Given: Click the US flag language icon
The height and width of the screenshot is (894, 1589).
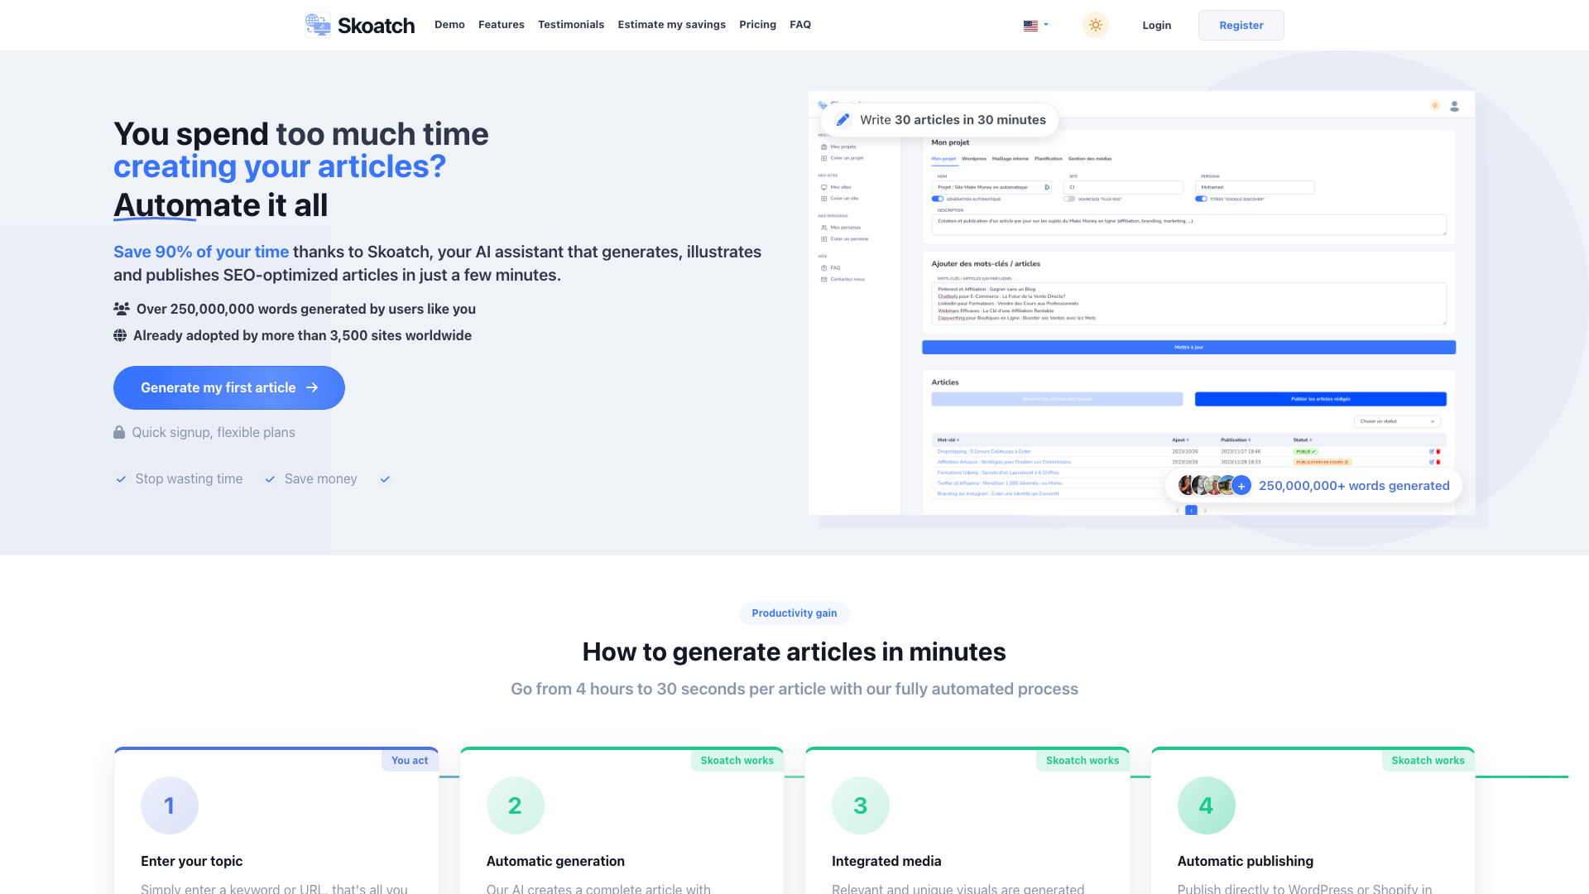Looking at the screenshot, I should coord(1030,26).
